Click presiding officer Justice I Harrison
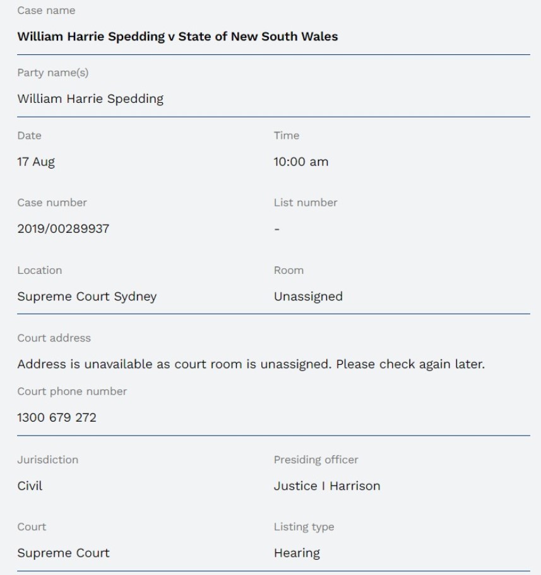Viewport: 541px width, 575px height. click(x=326, y=486)
